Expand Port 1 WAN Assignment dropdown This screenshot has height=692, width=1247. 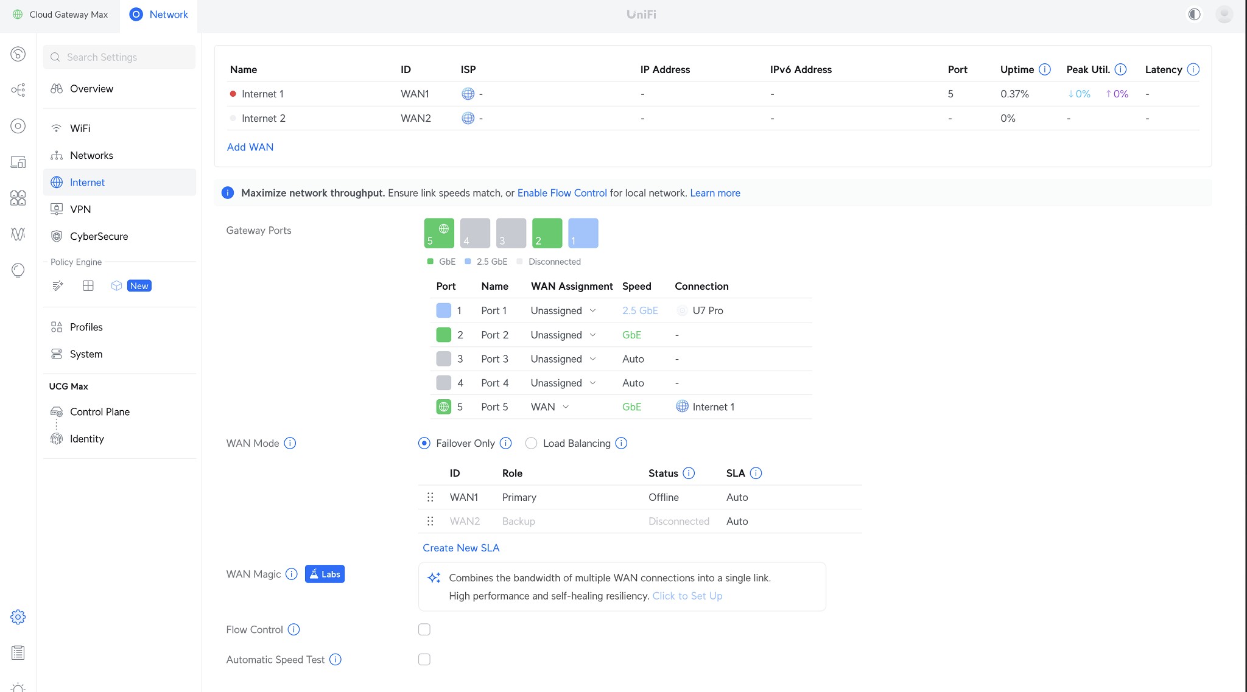point(563,310)
